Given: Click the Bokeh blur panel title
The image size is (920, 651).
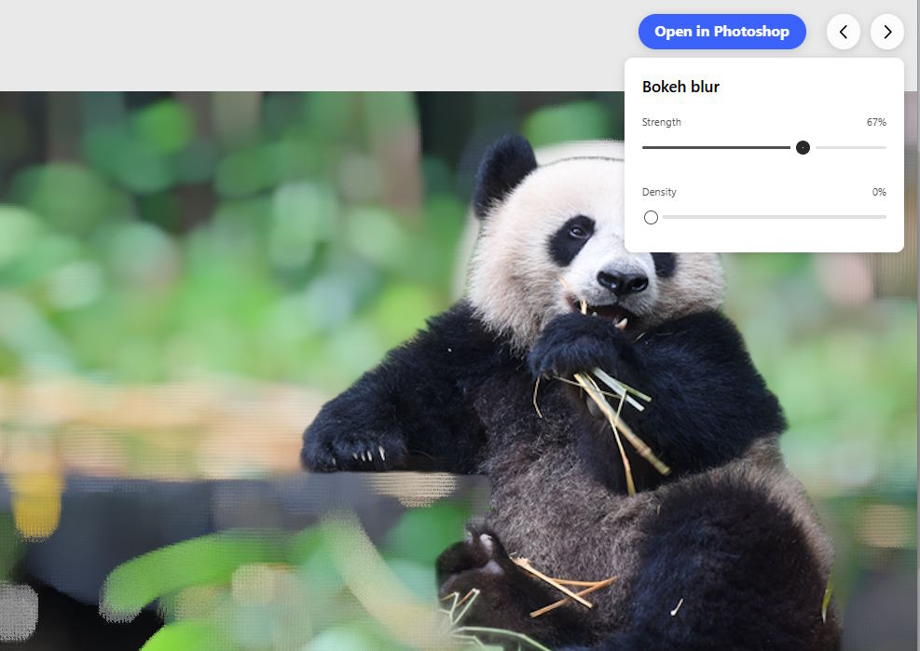Looking at the screenshot, I should click(x=681, y=86).
